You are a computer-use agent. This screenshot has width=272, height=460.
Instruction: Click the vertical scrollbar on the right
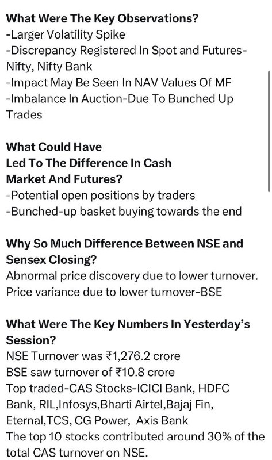point(269,131)
